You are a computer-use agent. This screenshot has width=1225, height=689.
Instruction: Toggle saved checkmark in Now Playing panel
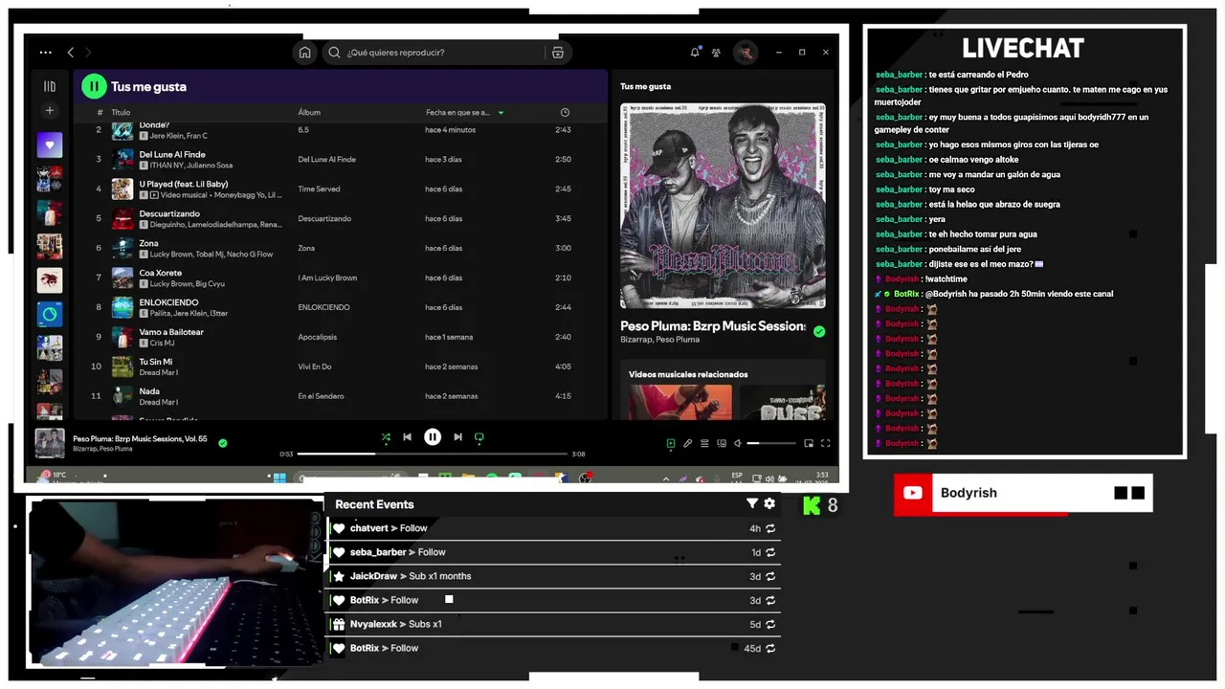tap(819, 331)
